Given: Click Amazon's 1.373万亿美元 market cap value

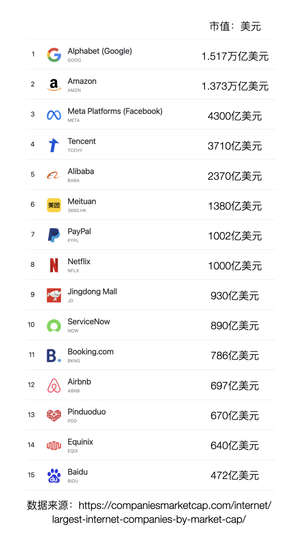Looking at the screenshot, I should coord(235,86).
